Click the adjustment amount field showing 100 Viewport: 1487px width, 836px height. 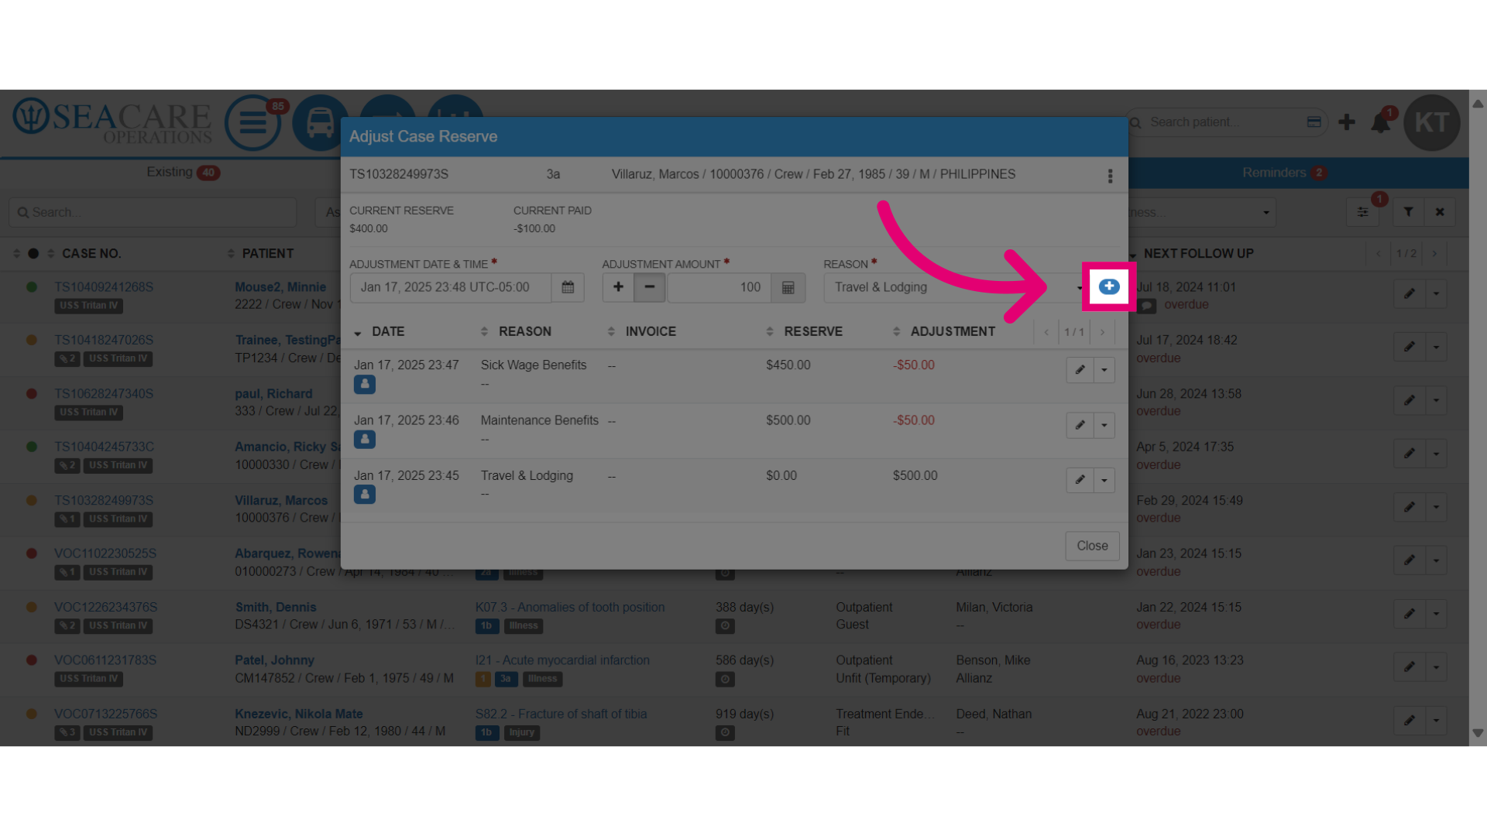tap(719, 287)
